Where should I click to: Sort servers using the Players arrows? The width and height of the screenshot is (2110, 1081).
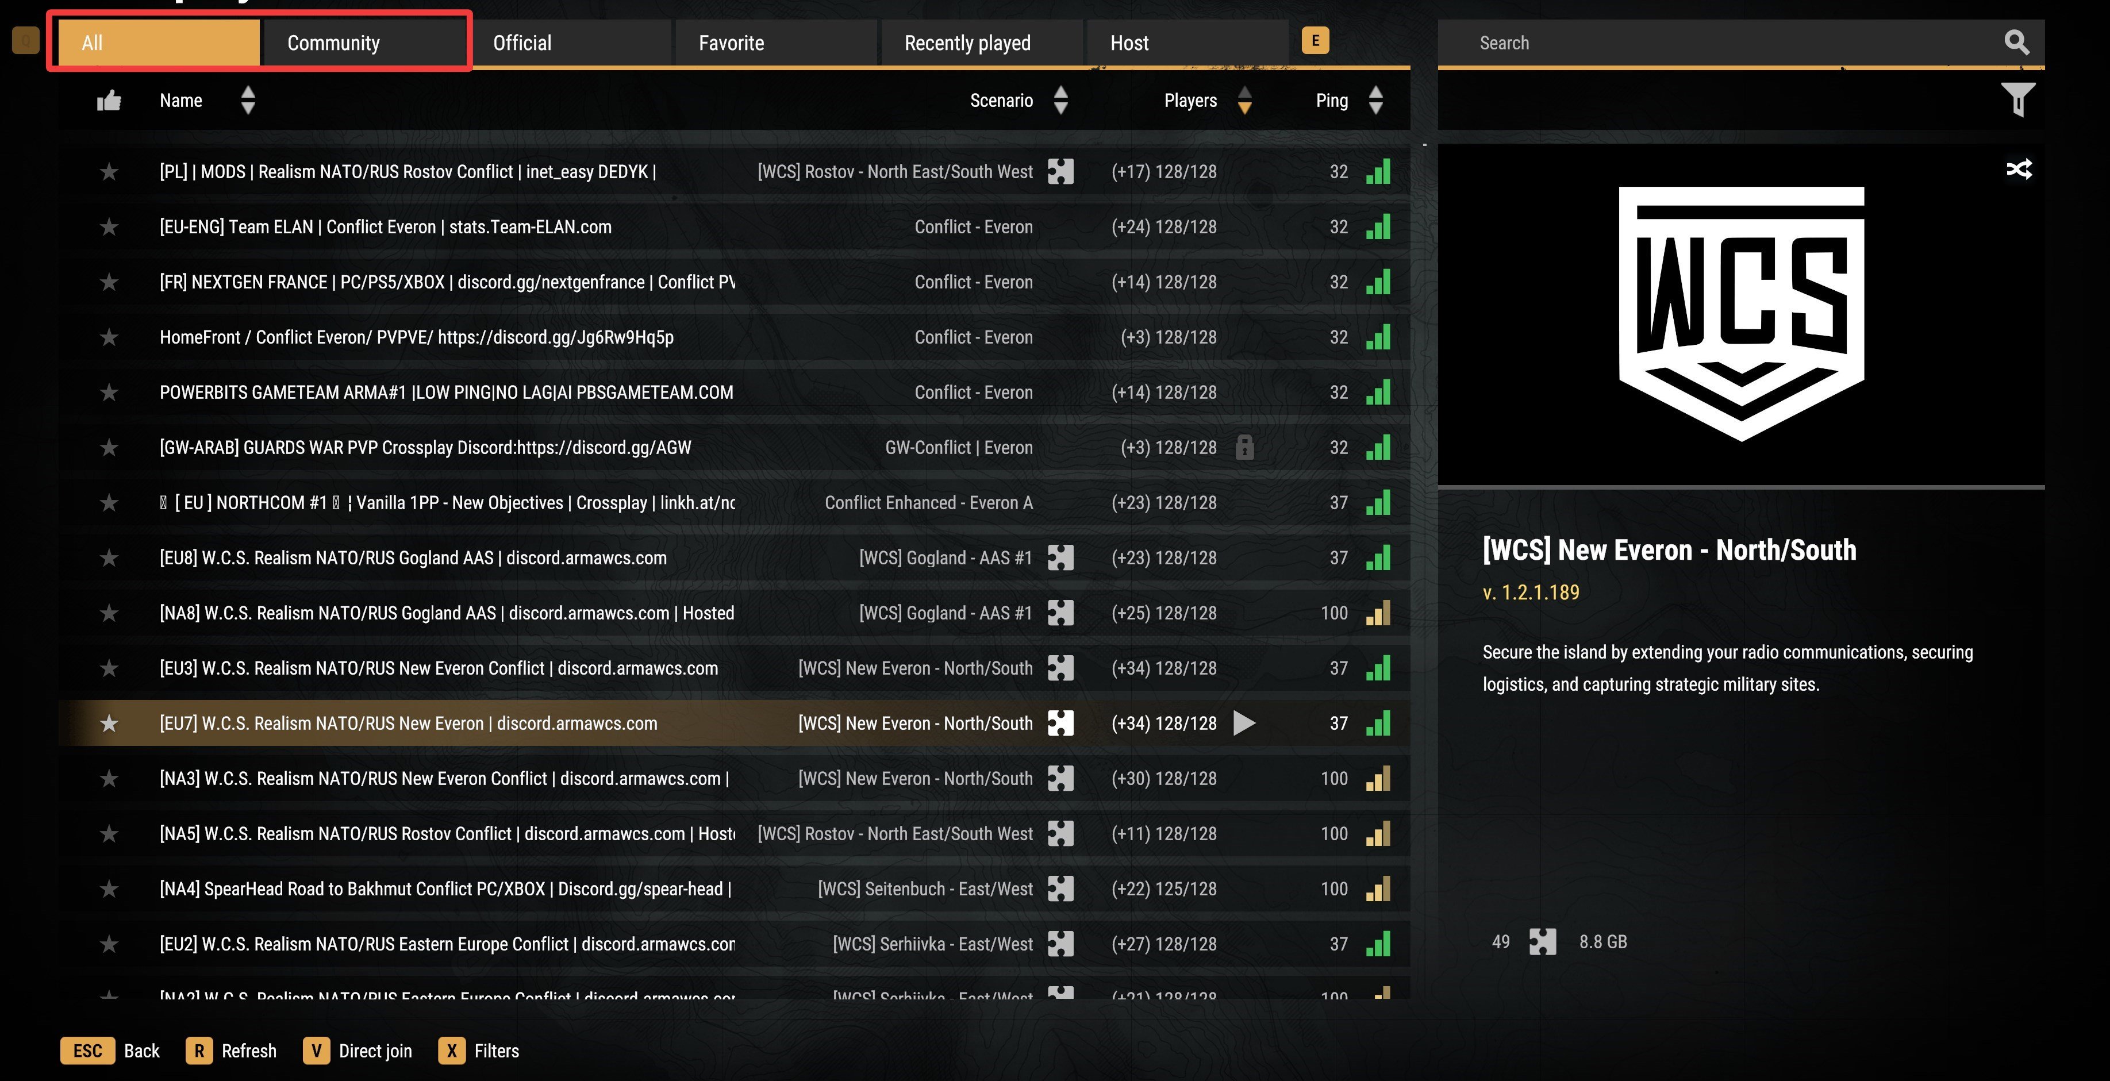click(x=1244, y=101)
